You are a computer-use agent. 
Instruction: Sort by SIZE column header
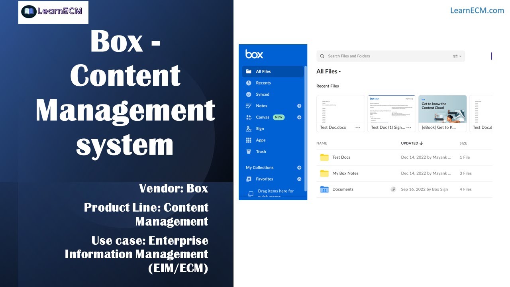pyautogui.click(x=463, y=143)
